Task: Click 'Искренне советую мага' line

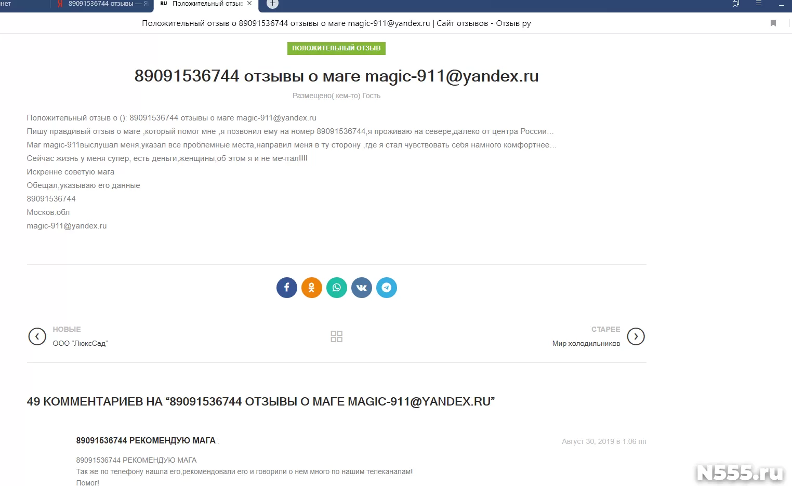Action: coord(70,172)
